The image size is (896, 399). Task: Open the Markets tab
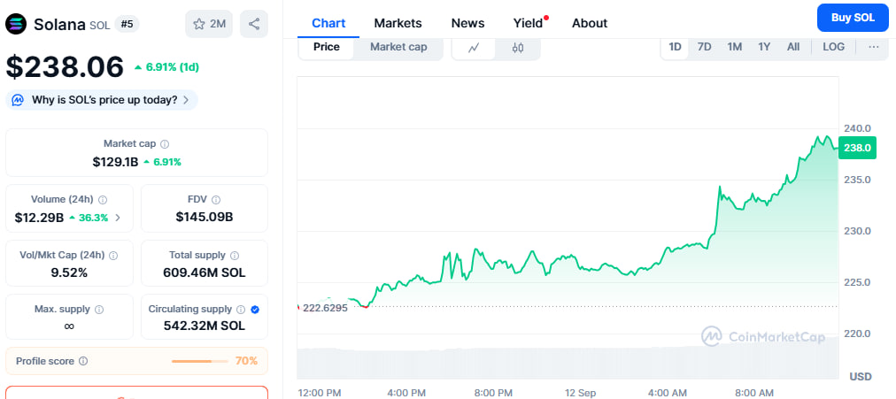(398, 23)
